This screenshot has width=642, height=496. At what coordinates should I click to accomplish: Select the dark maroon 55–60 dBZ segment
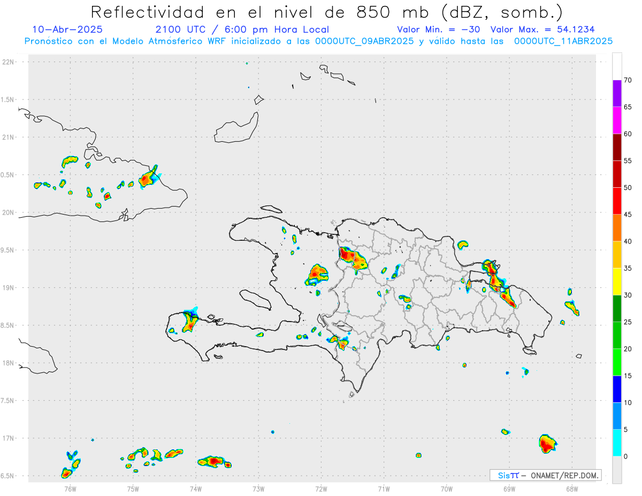617,147
